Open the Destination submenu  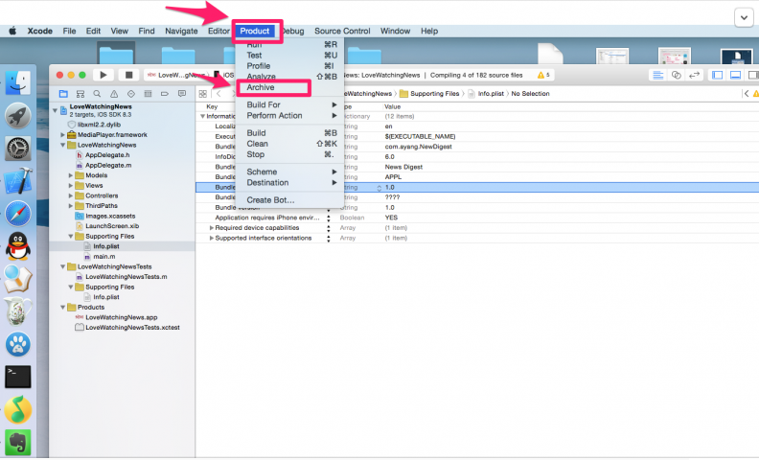[289, 182]
